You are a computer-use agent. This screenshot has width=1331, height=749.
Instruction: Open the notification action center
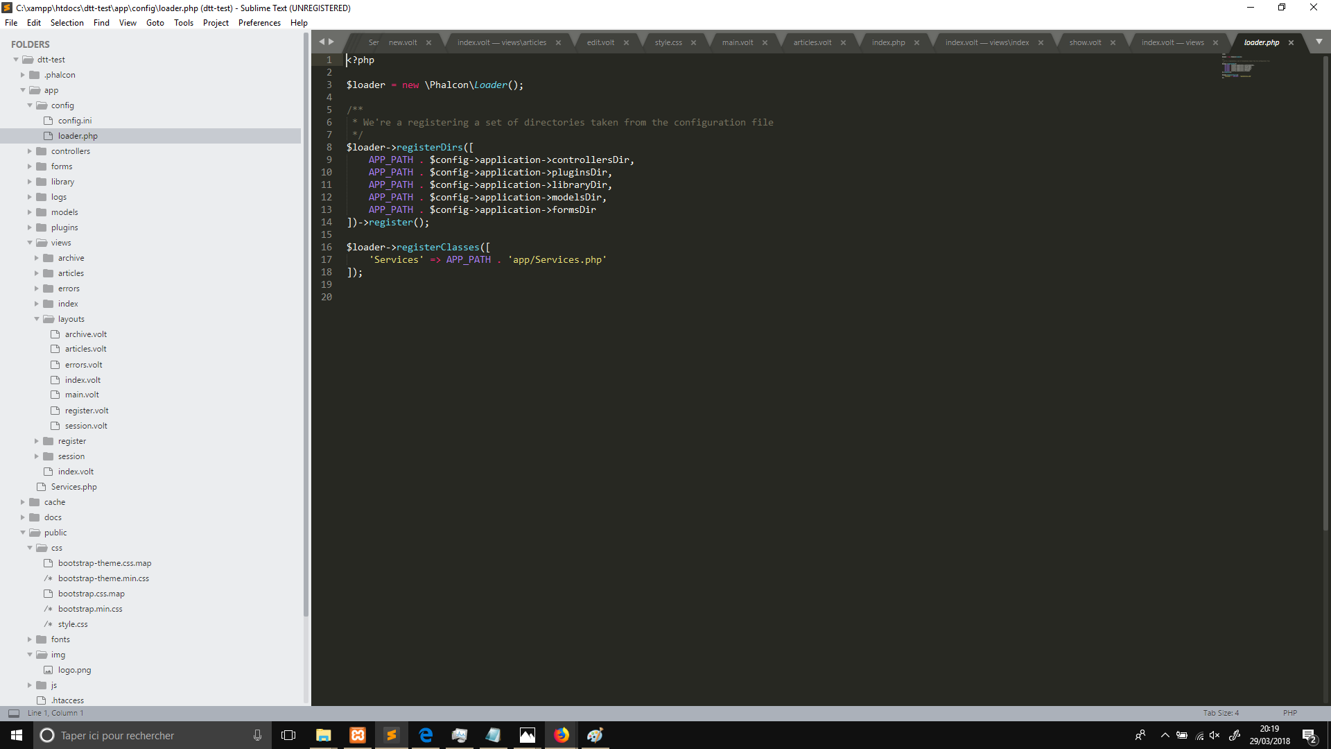[x=1309, y=735]
